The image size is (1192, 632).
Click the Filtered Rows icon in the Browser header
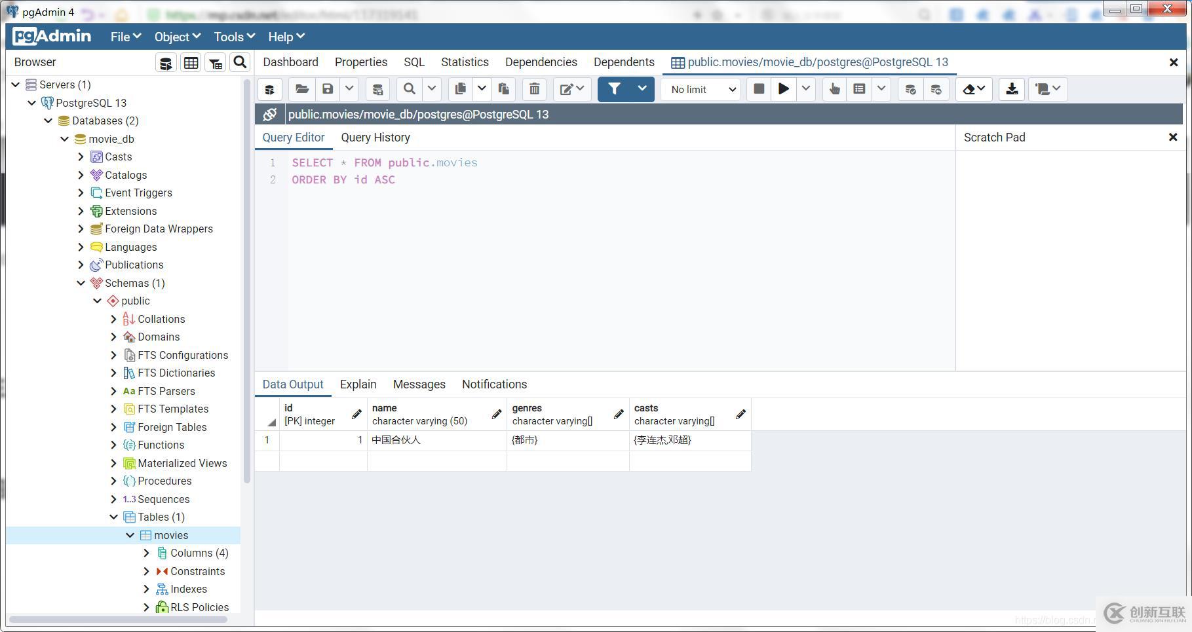216,63
